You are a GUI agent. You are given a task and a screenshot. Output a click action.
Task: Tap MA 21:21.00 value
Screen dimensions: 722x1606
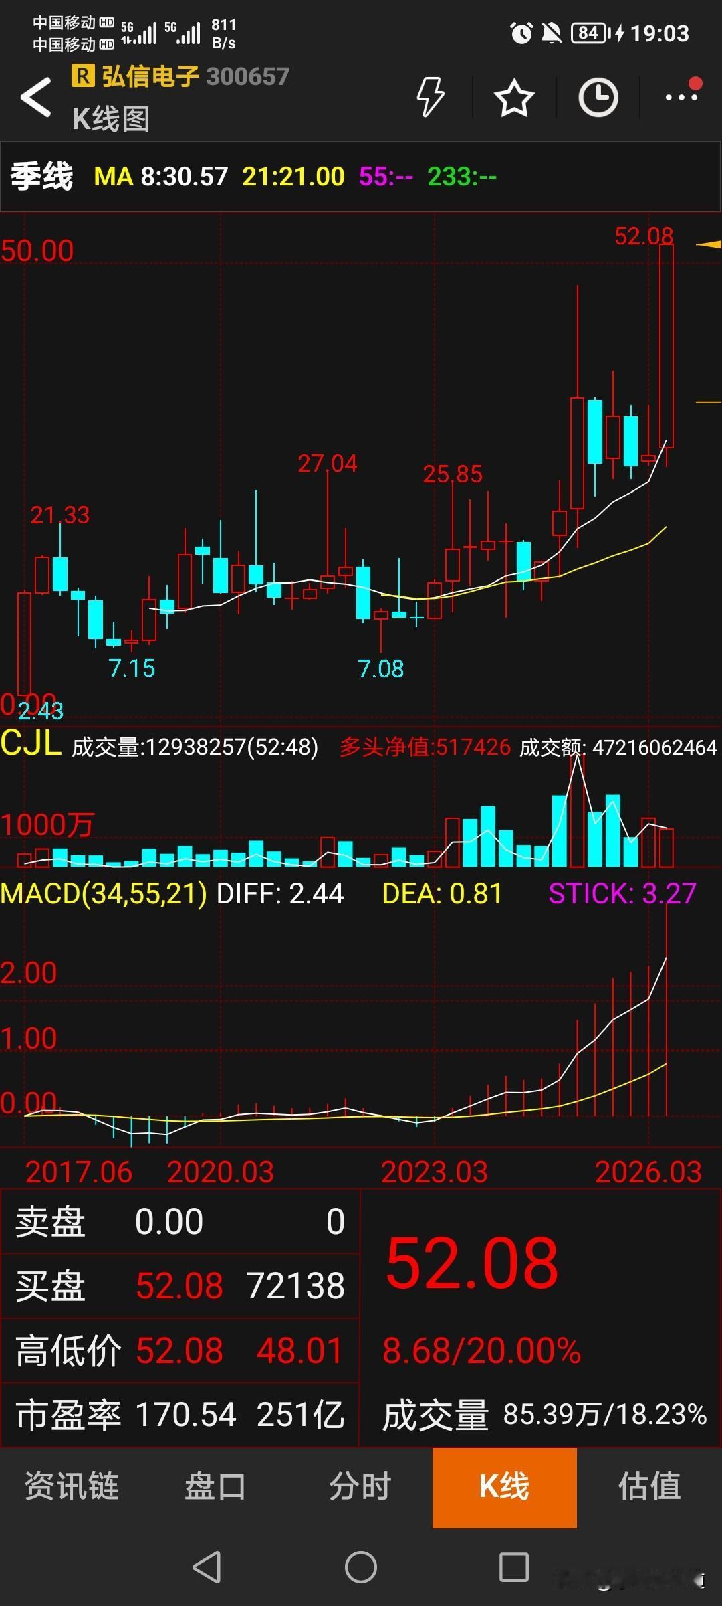pos(293,177)
